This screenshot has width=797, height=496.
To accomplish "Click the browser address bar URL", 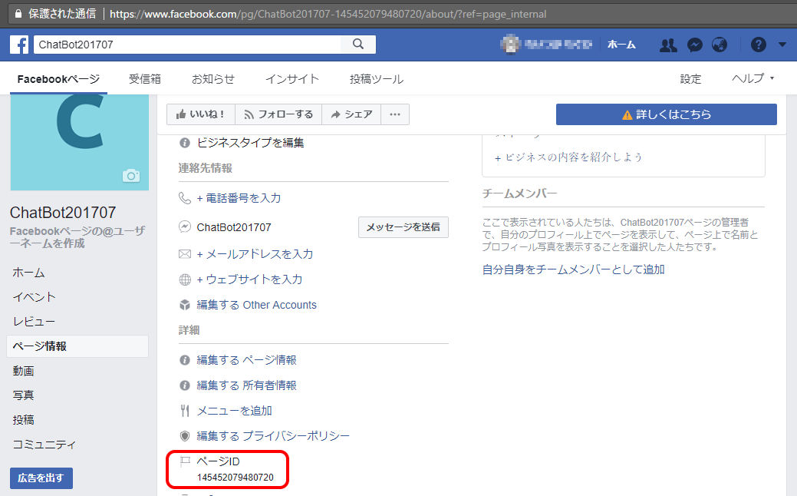I will tap(328, 14).
